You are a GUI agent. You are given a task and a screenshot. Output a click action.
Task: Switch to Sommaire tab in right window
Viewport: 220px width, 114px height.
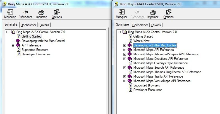click(123, 24)
